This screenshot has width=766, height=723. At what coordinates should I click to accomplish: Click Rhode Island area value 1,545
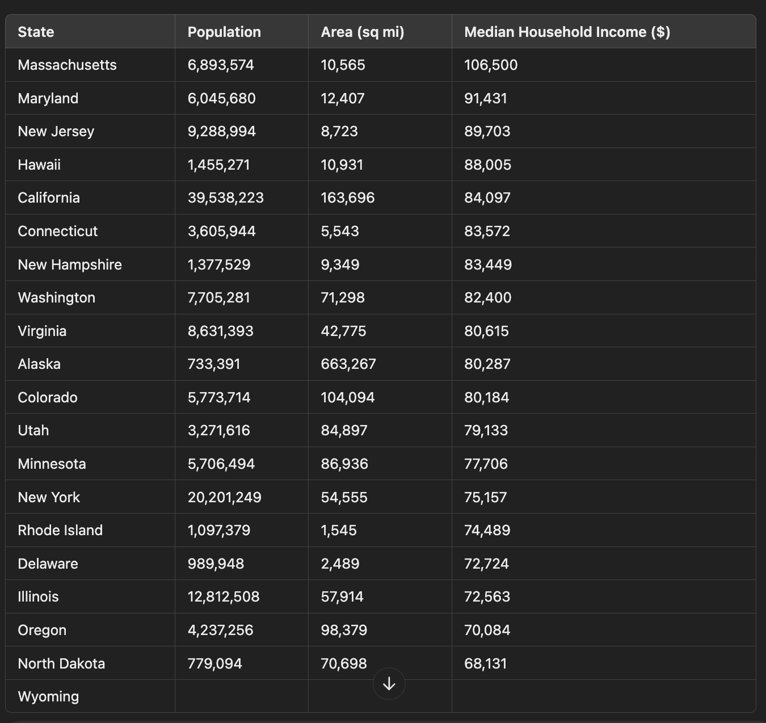[x=339, y=530]
